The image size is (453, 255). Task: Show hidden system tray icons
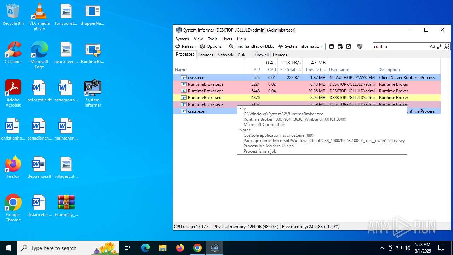coord(382,248)
